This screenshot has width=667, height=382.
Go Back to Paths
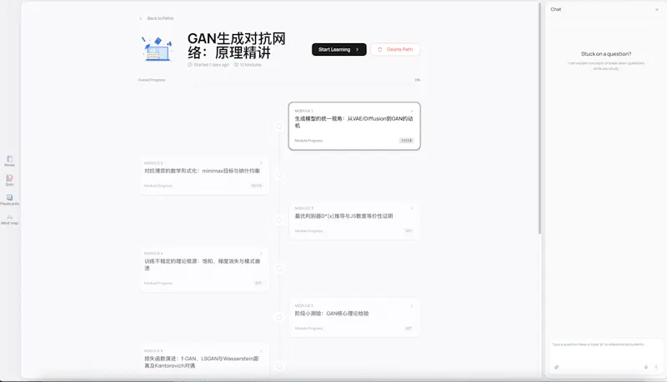tap(160, 18)
